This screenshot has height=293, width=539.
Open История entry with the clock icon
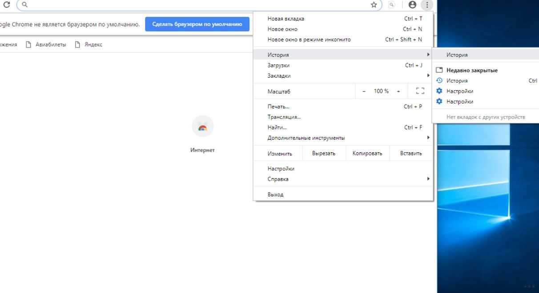pyautogui.click(x=457, y=81)
